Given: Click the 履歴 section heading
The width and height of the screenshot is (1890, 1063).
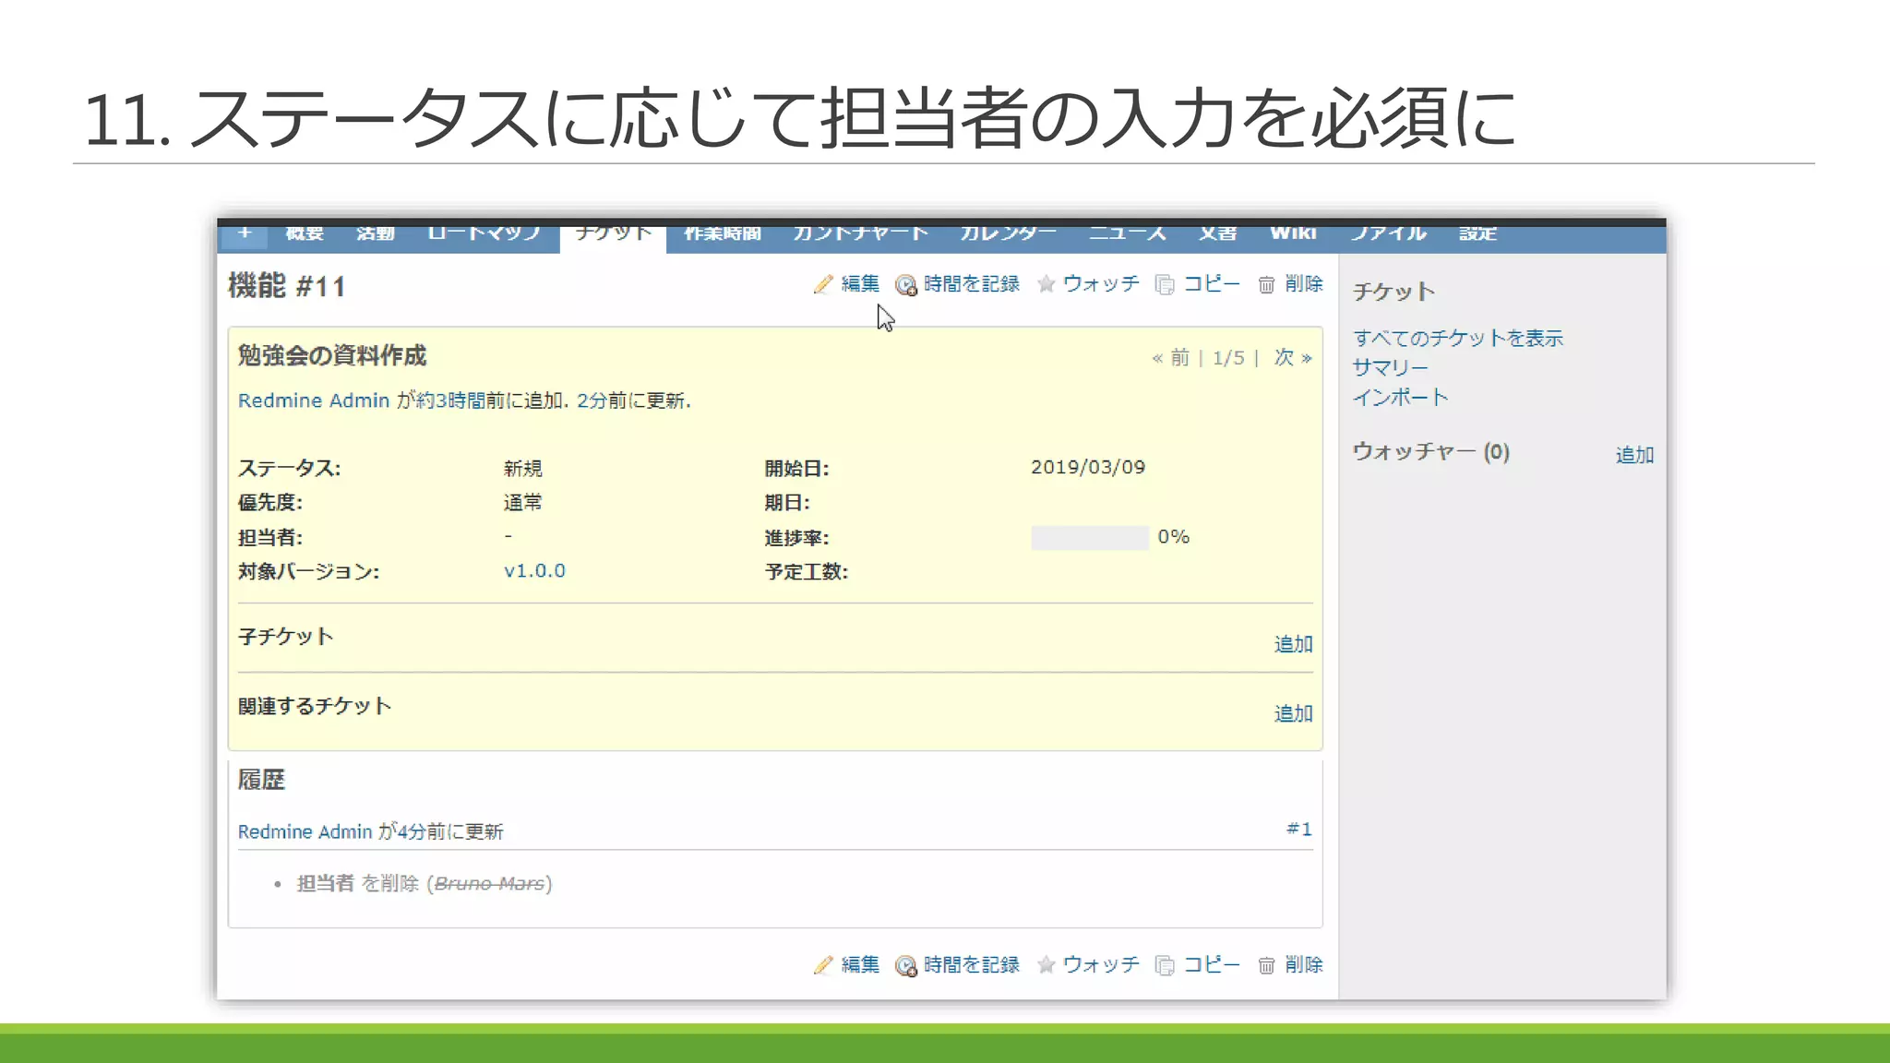Looking at the screenshot, I should tap(261, 781).
